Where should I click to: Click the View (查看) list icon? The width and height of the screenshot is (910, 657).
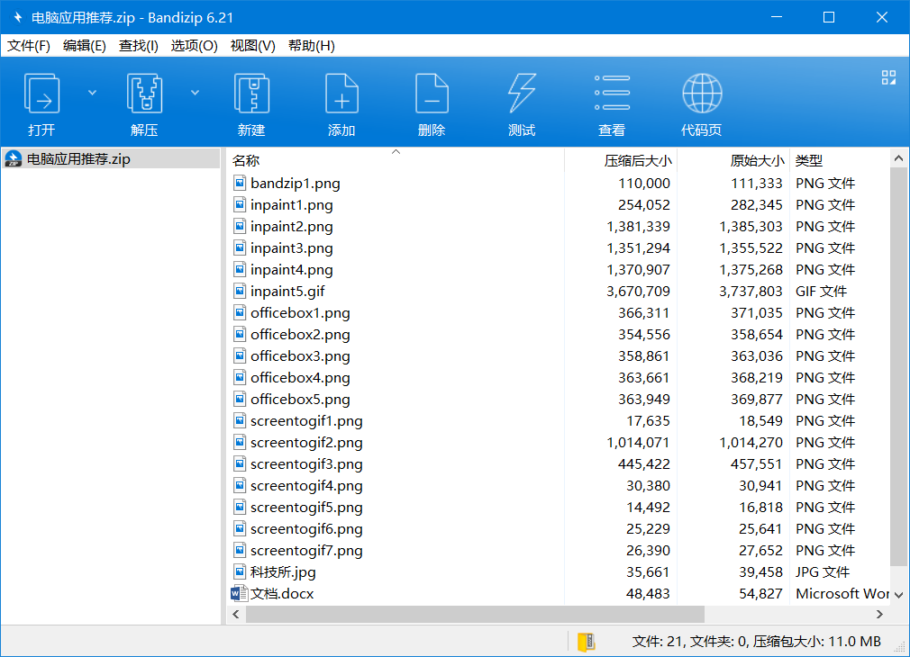click(612, 93)
